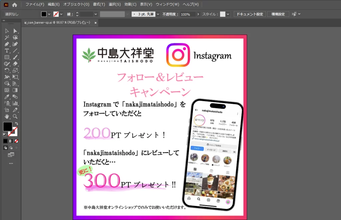Image resolution: width=341 pixels, height=220 pixels.
Task: Open the ウィンドウ(W) menu
Action: click(167, 5)
